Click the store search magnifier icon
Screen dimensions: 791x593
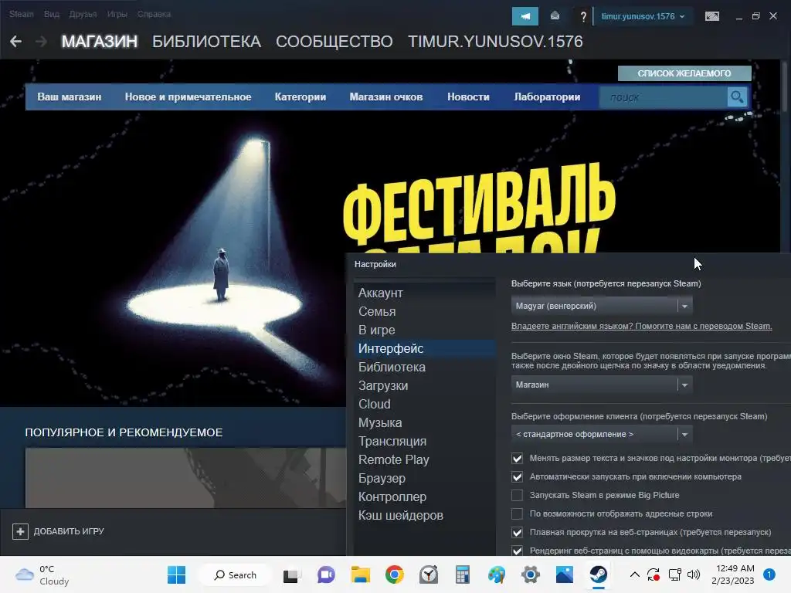(x=737, y=97)
